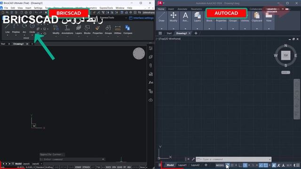
Task: Toggle DYN in BricsCAD status bar
Action: [114, 167]
